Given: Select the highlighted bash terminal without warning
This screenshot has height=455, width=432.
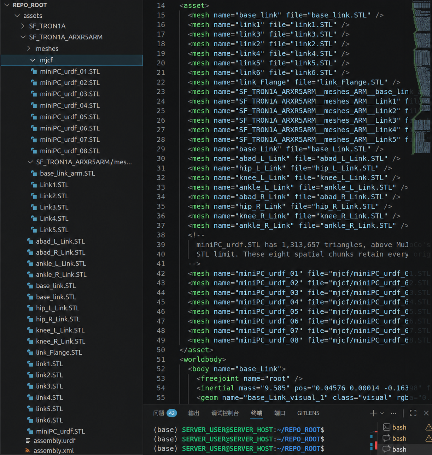Looking at the screenshot, I should click(404, 449).
